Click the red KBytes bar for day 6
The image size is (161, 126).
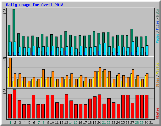[x=34, y=107]
